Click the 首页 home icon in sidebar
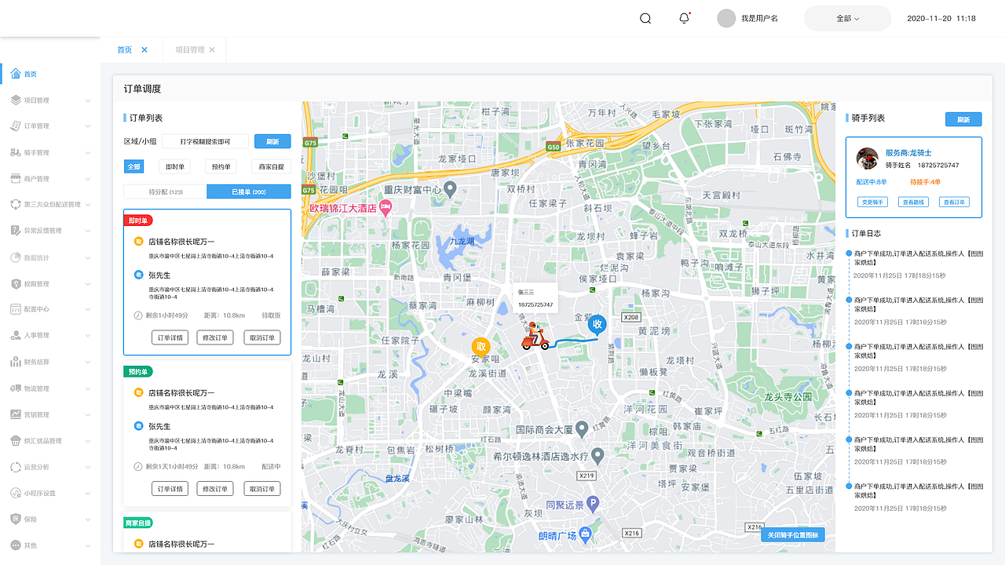 [16, 74]
